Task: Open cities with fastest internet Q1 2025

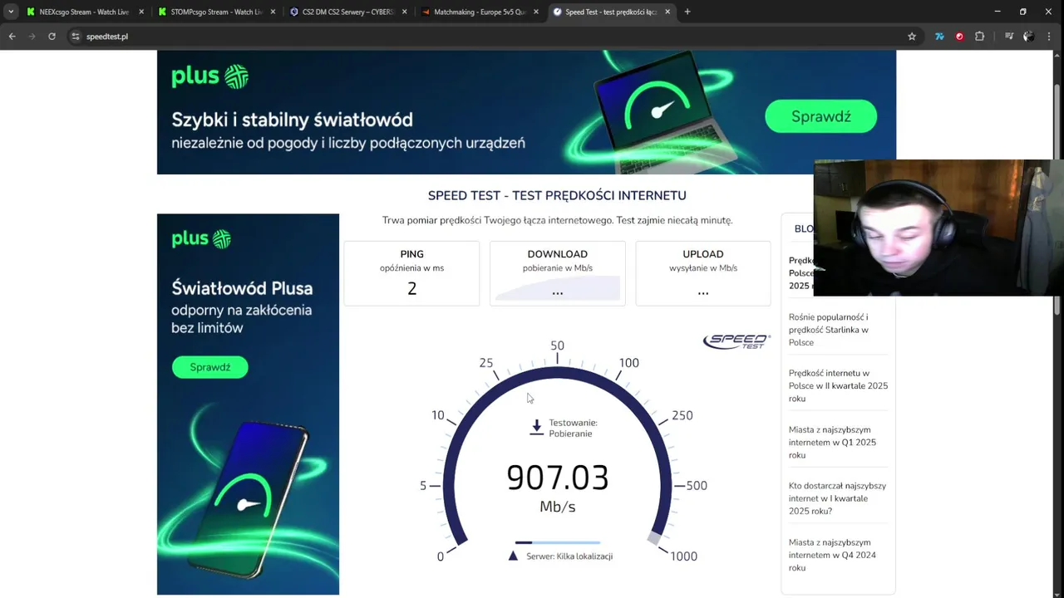Action: (832, 442)
